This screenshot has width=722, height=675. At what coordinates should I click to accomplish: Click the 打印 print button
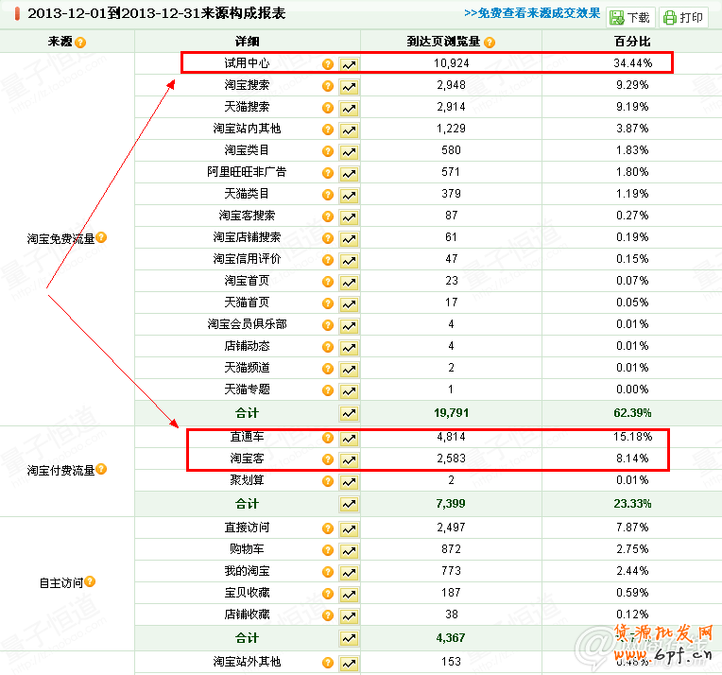click(x=683, y=18)
